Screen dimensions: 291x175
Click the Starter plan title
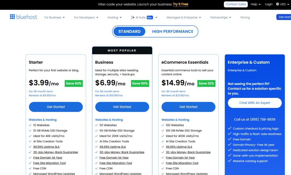(x=36, y=62)
